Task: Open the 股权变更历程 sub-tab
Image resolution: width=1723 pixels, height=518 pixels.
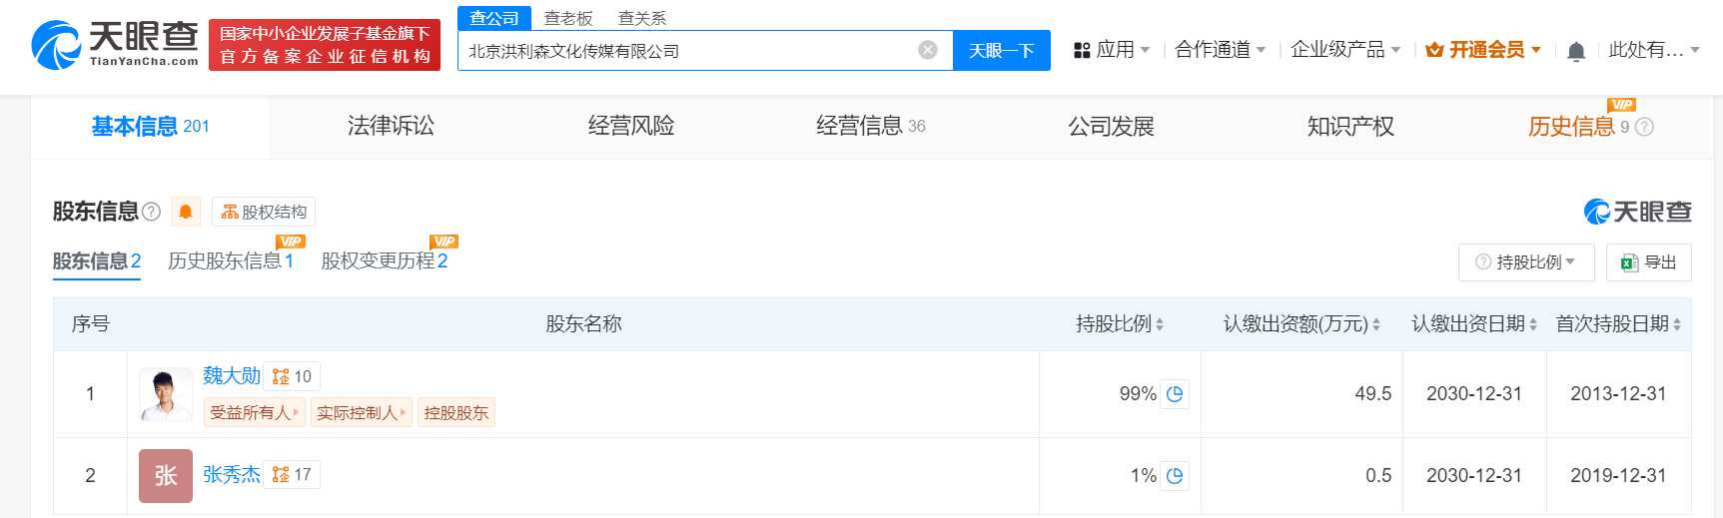Action: click(385, 261)
